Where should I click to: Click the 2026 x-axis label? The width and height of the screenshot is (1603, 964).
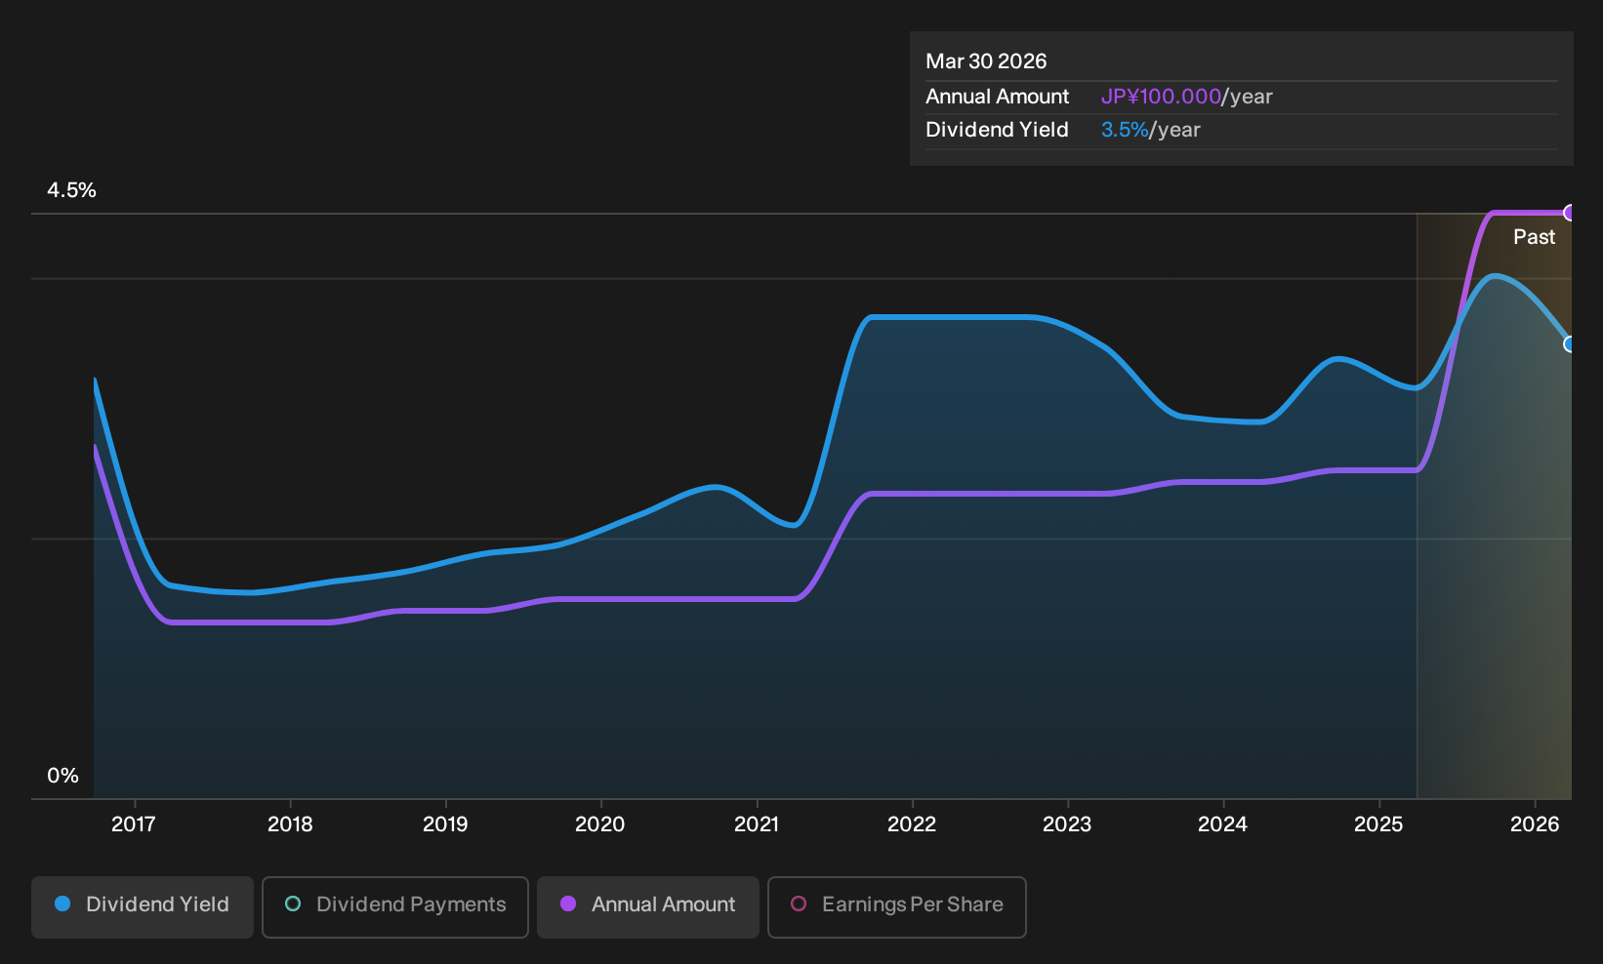[1535, 824]
